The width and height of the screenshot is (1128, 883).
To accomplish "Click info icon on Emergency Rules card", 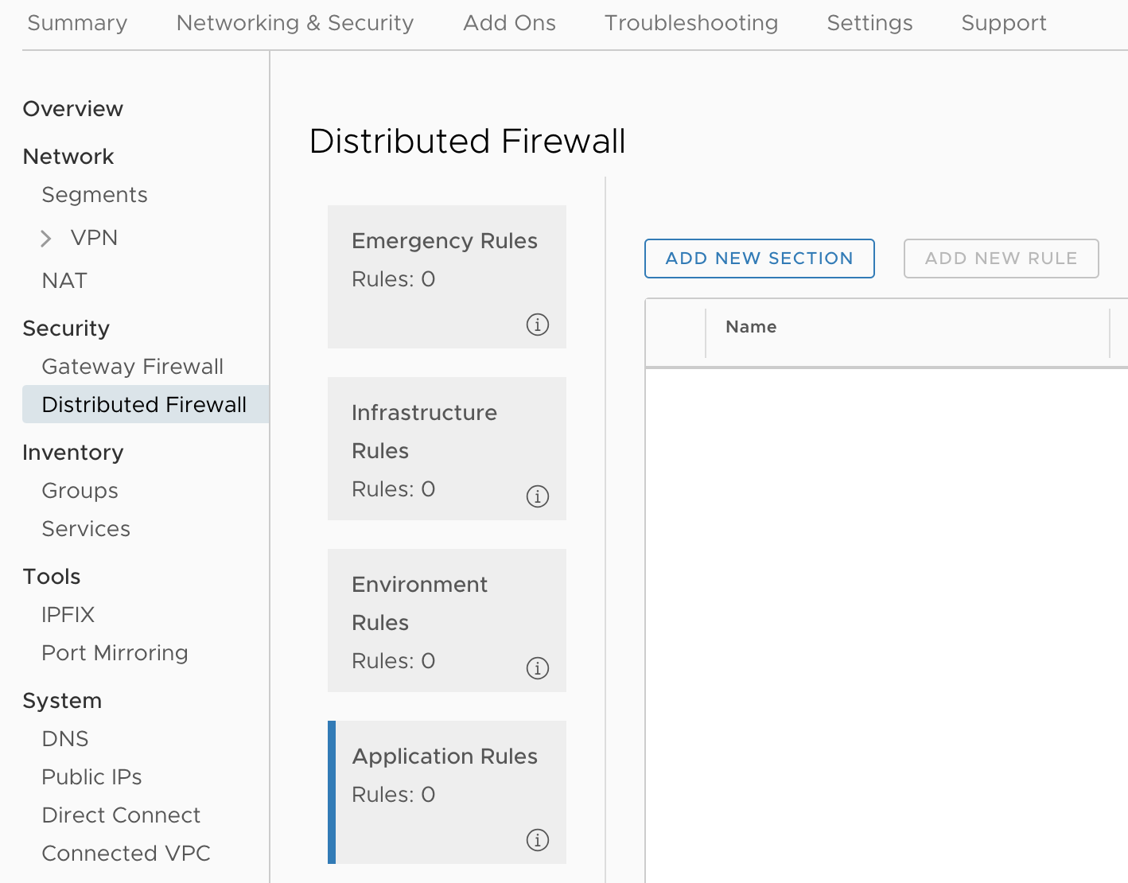I will click(538, 325).
